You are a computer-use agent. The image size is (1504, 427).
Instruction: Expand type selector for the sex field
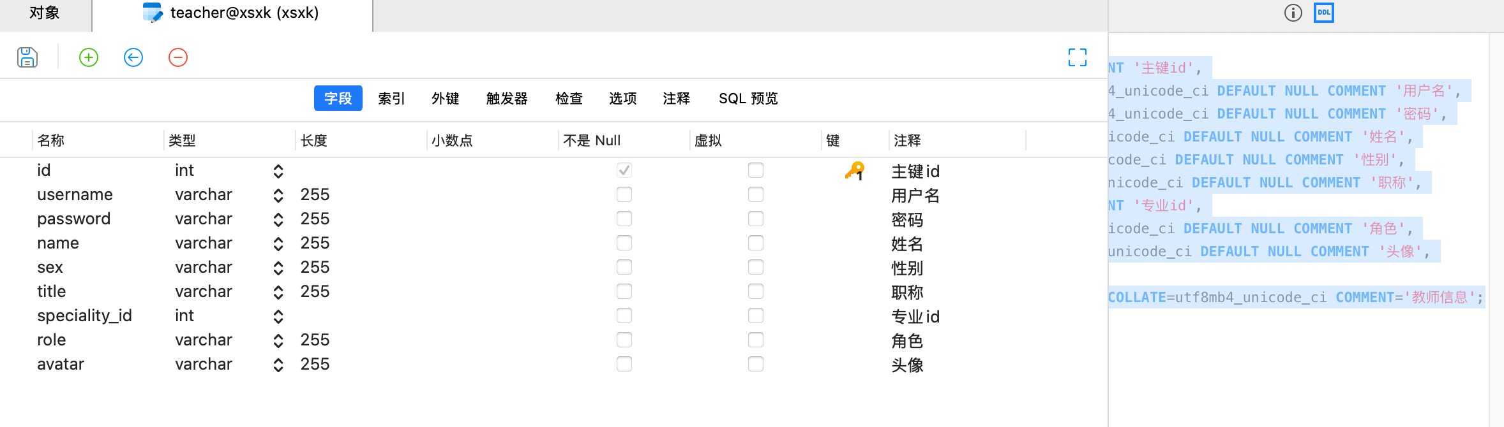278,268
